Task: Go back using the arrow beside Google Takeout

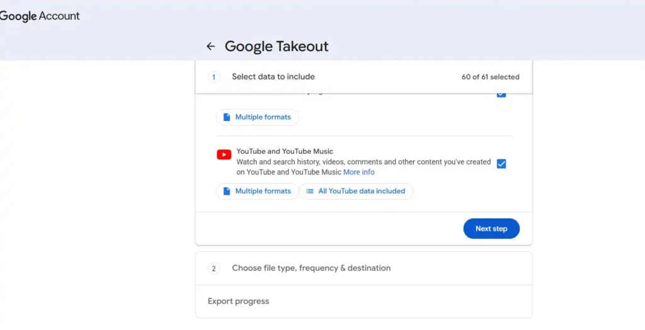Action: pos(210,46)
